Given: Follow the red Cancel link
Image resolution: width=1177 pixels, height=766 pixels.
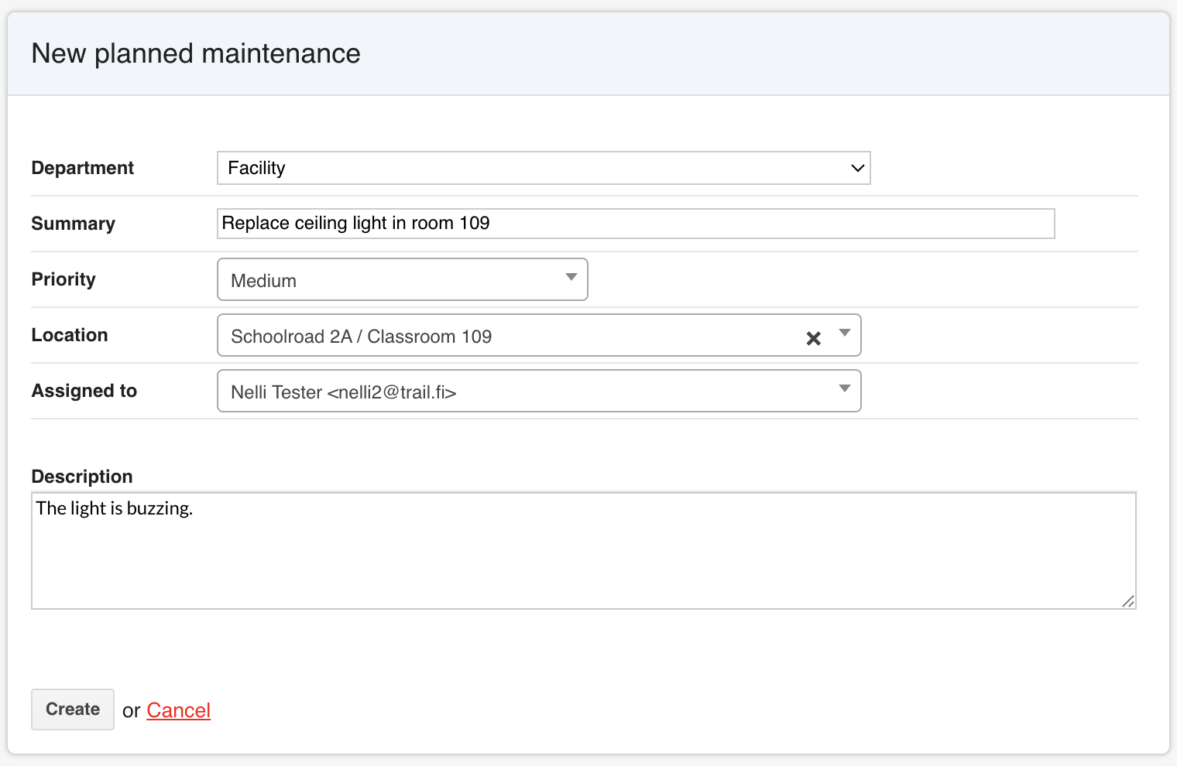Looking at the screenshot, I should pyautogui.click(x=178, y=710).
